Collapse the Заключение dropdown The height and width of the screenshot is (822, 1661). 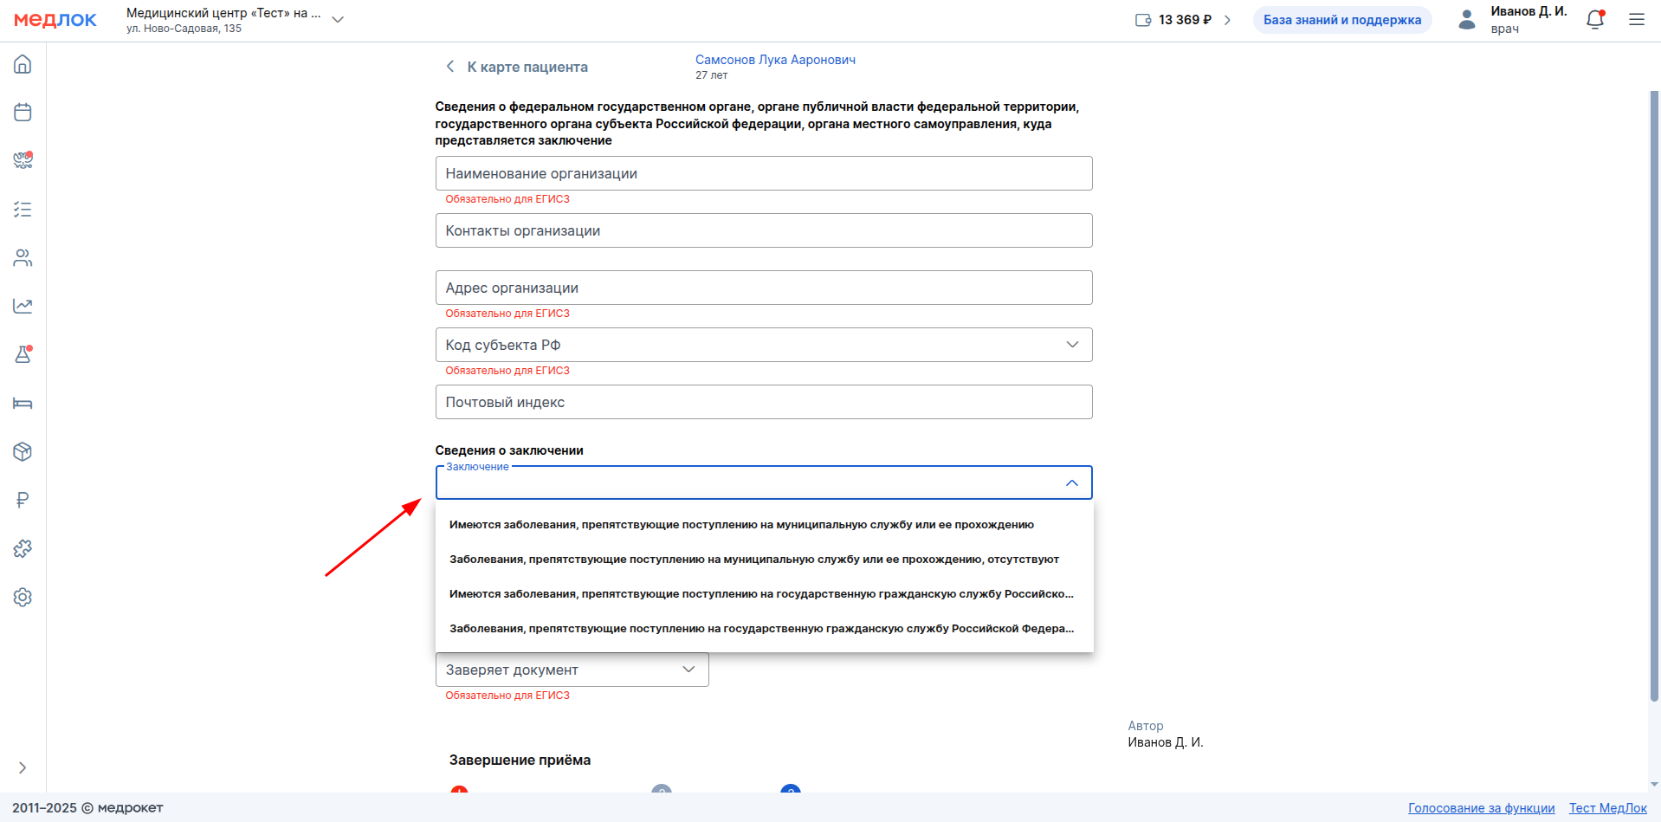[x=1072, y=483]
